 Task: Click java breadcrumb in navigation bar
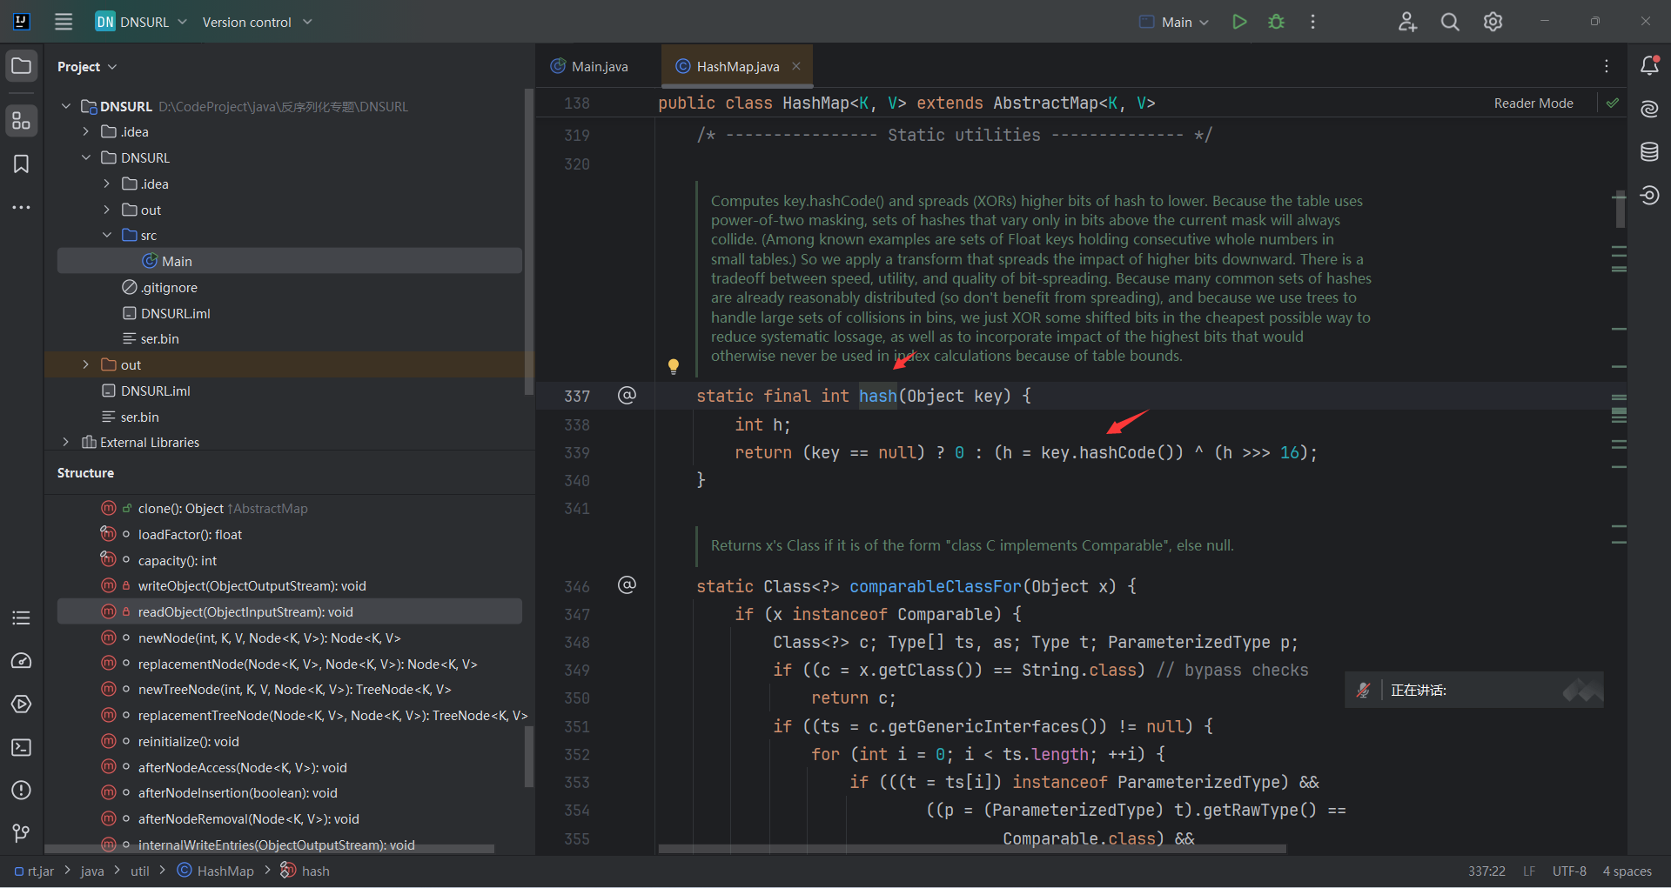[x=92, y=871]
